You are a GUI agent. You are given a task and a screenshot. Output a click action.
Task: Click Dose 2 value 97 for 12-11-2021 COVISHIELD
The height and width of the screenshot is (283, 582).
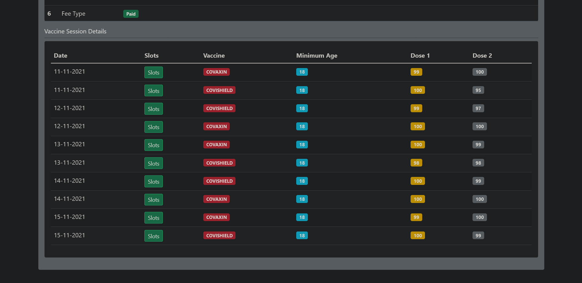[x=478, y=108]
